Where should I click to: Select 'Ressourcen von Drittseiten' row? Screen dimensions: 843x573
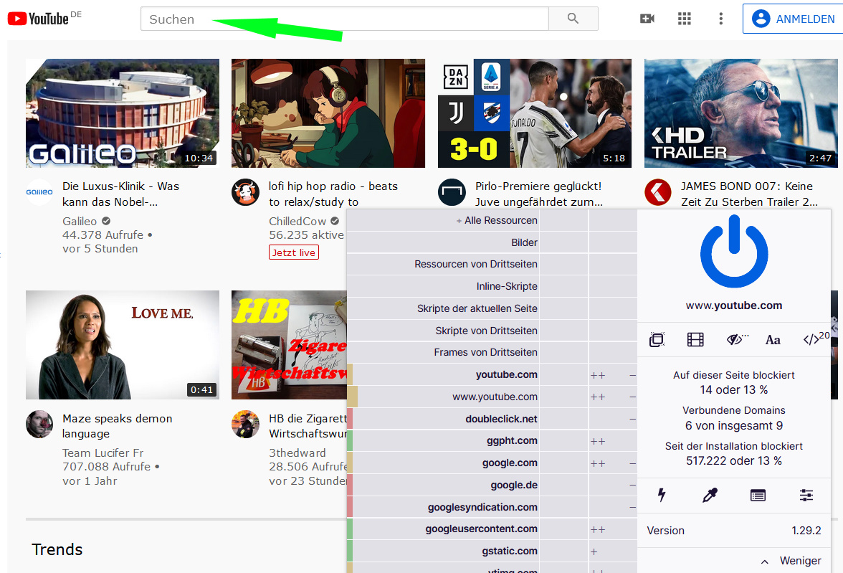coord(442,264)
